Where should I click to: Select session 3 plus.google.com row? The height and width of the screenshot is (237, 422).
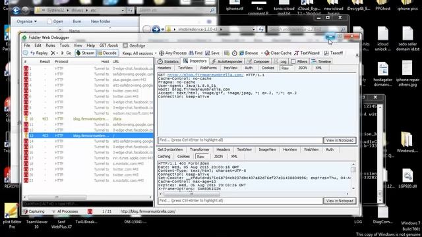88,80
